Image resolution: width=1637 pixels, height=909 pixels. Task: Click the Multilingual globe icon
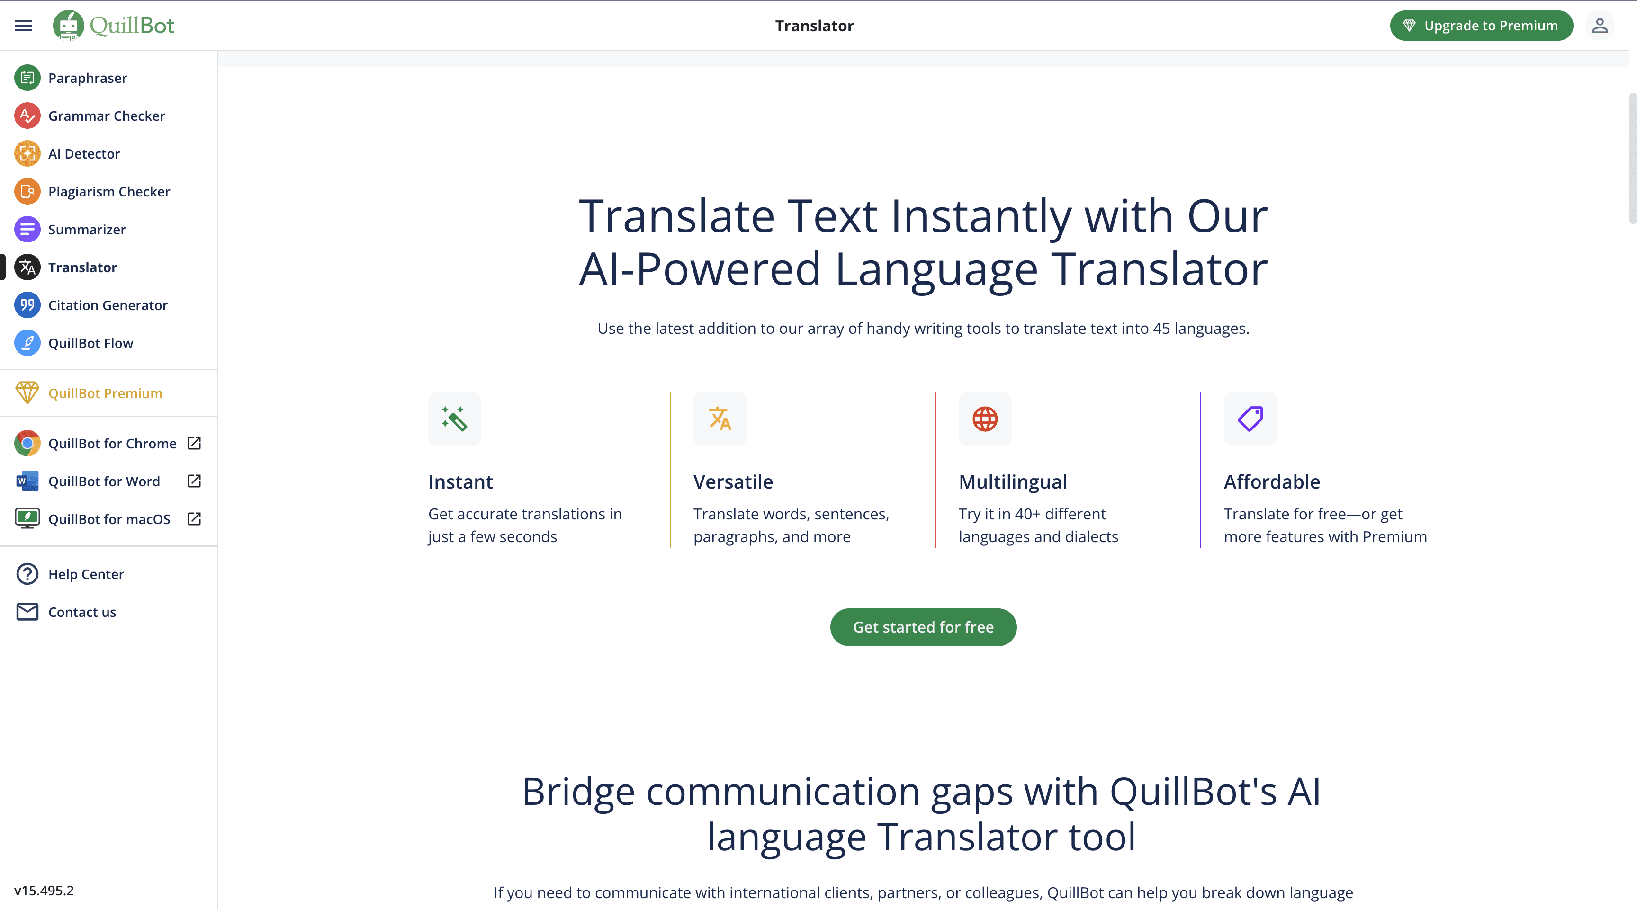(985, 419)
